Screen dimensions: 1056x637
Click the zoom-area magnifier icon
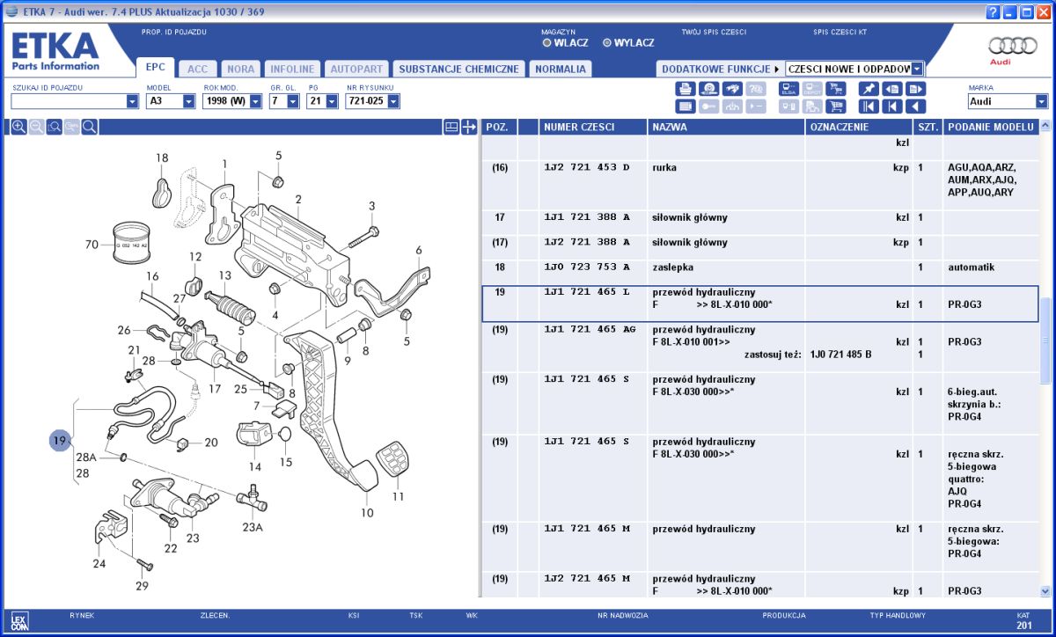(x=54, y=128)
